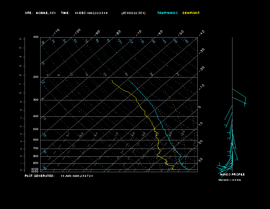Click the white 20 temperature label on right axis
Screen dimensions: 270x209
pos(200,142)
